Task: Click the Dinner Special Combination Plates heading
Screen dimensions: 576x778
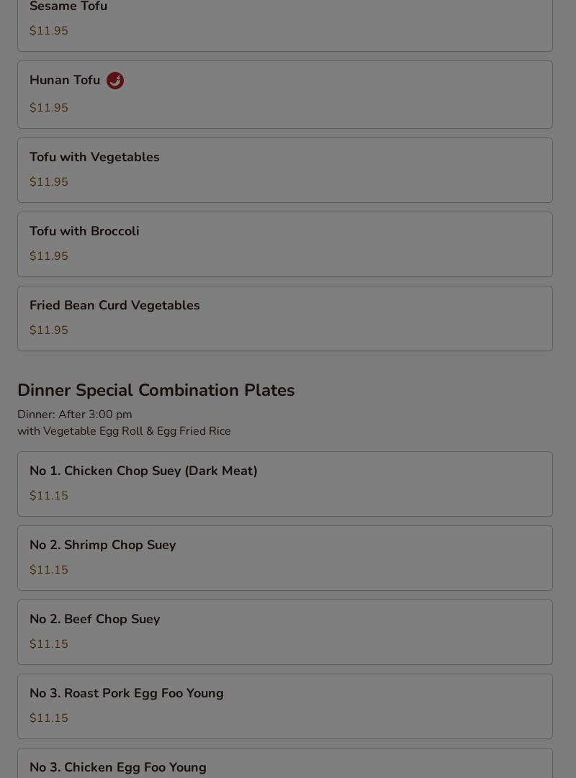Action: [x=156, y=390]
